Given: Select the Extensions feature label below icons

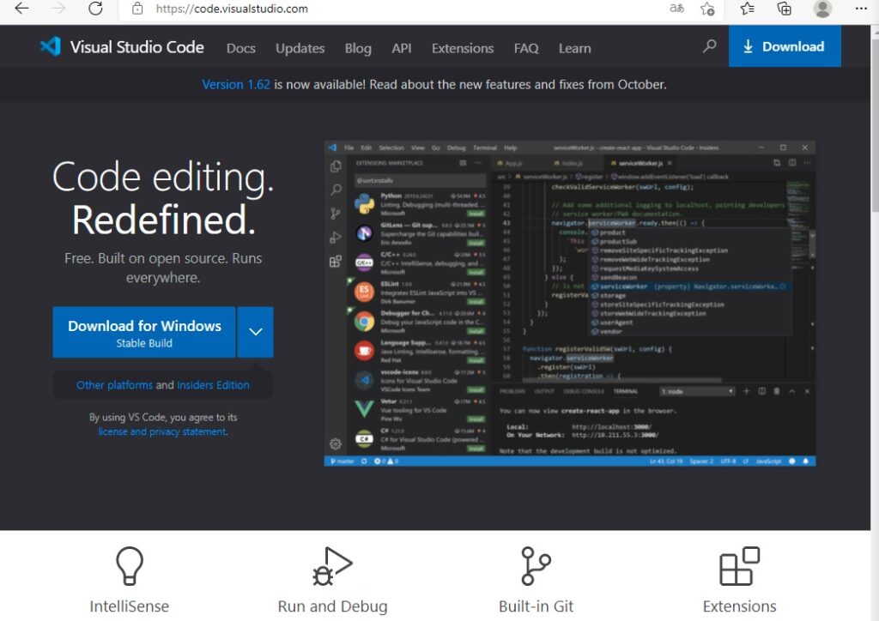Looking at the screenshot, I should (739, 606).
